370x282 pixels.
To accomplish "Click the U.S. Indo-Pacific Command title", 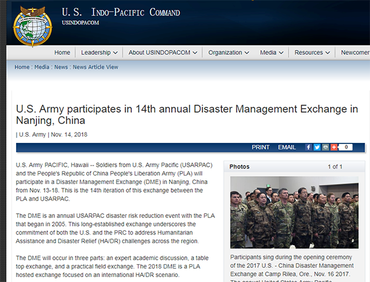I will [121, 12].
